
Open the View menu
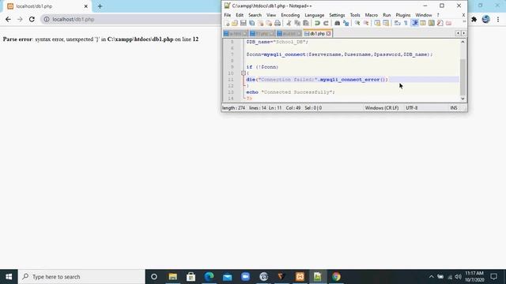pyautogui.click(x=271, y=15)
